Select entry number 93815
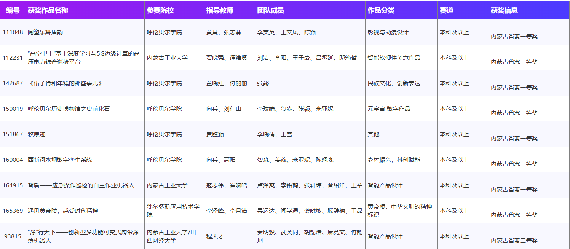The image size is (570, 249). pyautogui.click(x=13, y=236)
